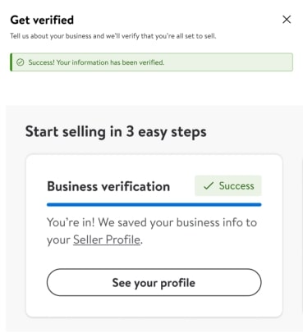
Task: Select the green Success status badge
Action: click(228, 186)
